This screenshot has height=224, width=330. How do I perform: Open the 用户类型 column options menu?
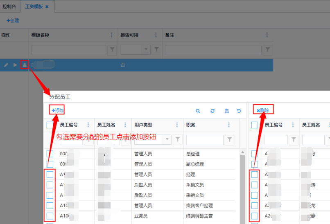[x=177, y=125]
